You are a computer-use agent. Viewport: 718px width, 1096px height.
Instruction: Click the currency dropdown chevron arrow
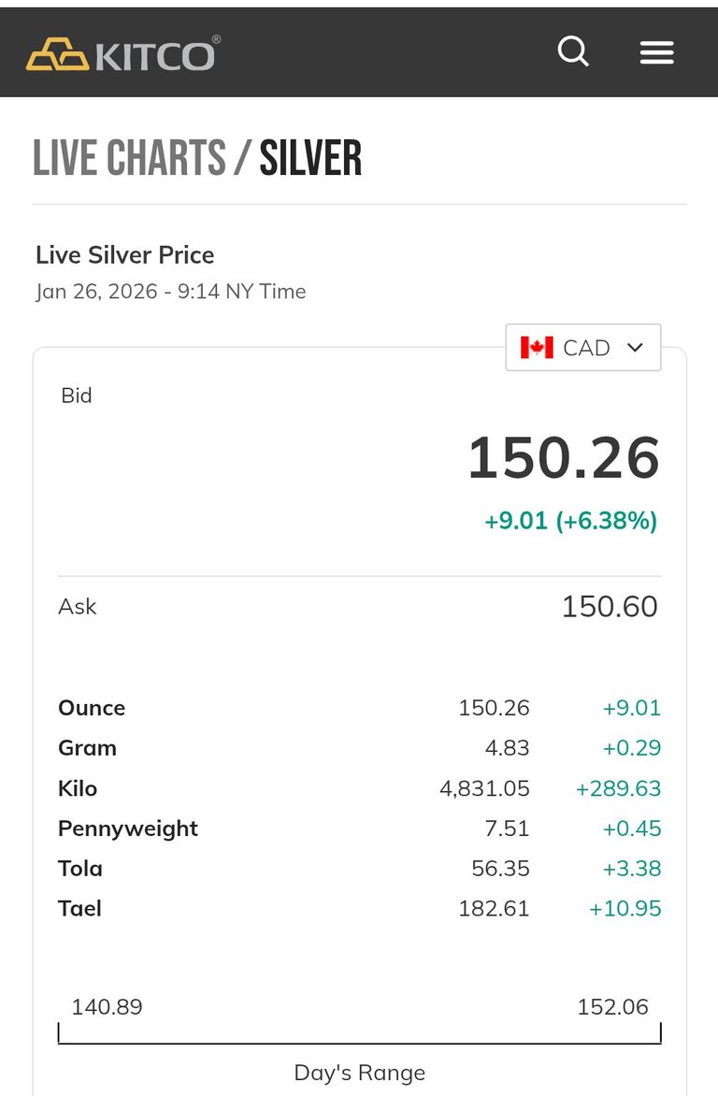click(x=636, y=348)
